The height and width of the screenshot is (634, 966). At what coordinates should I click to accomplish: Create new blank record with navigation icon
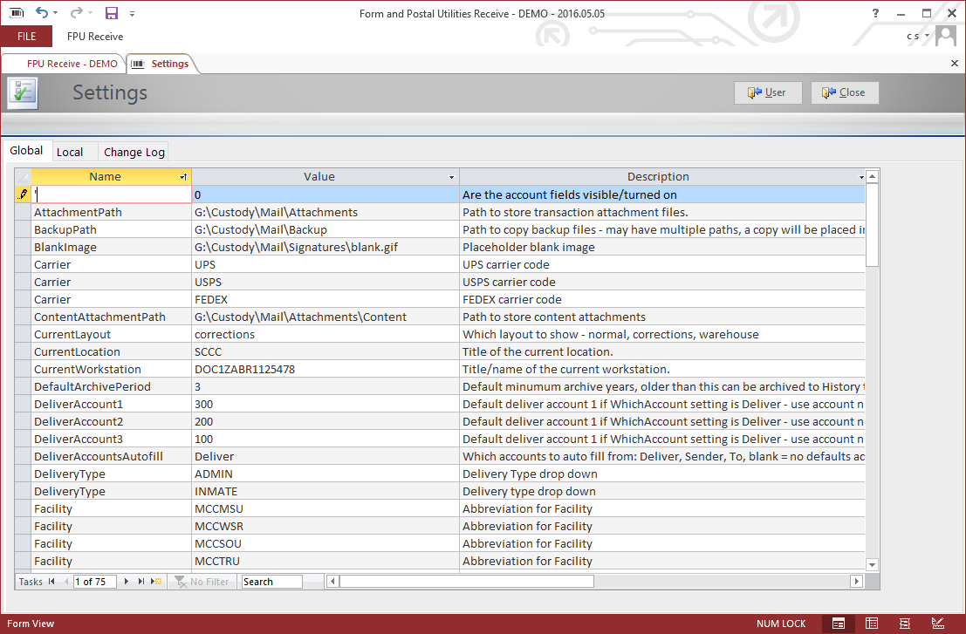pyautogui.click(x=157, y=582)
